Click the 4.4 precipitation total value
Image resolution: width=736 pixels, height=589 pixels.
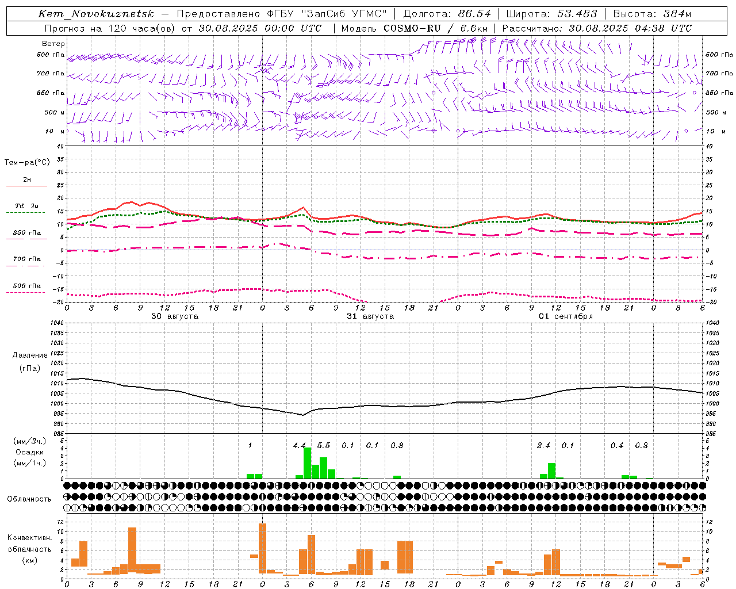(x=299, y=445)
